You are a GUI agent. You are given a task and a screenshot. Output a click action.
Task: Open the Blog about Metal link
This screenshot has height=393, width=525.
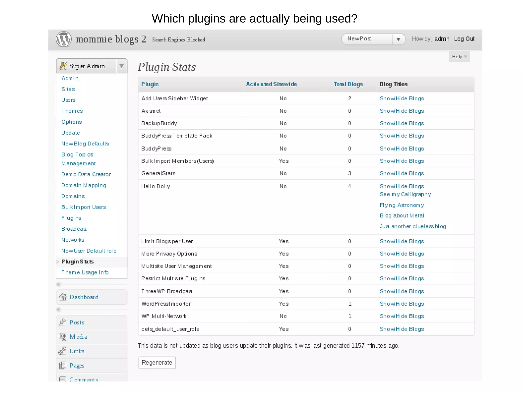(402, 216)
